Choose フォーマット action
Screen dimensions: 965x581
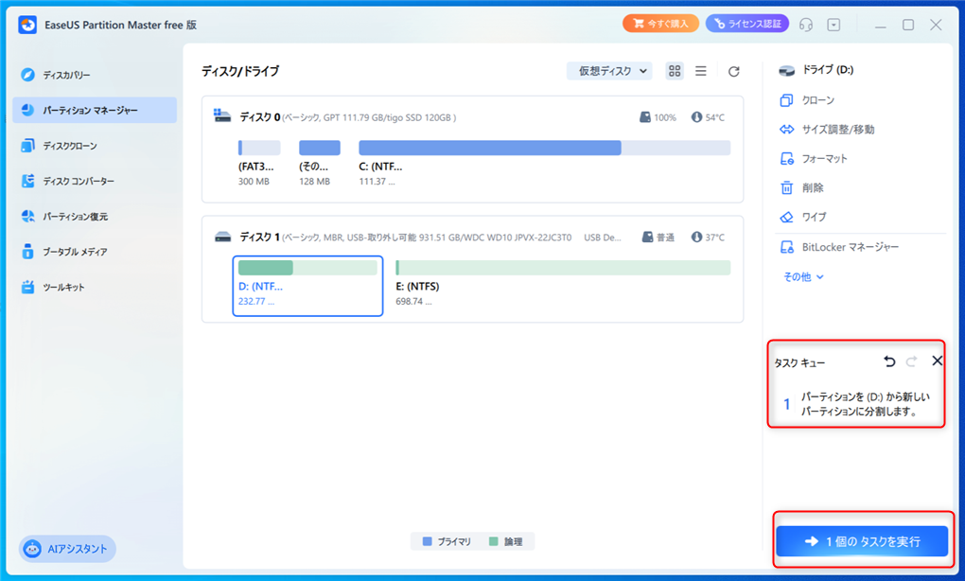coord(814,158)
